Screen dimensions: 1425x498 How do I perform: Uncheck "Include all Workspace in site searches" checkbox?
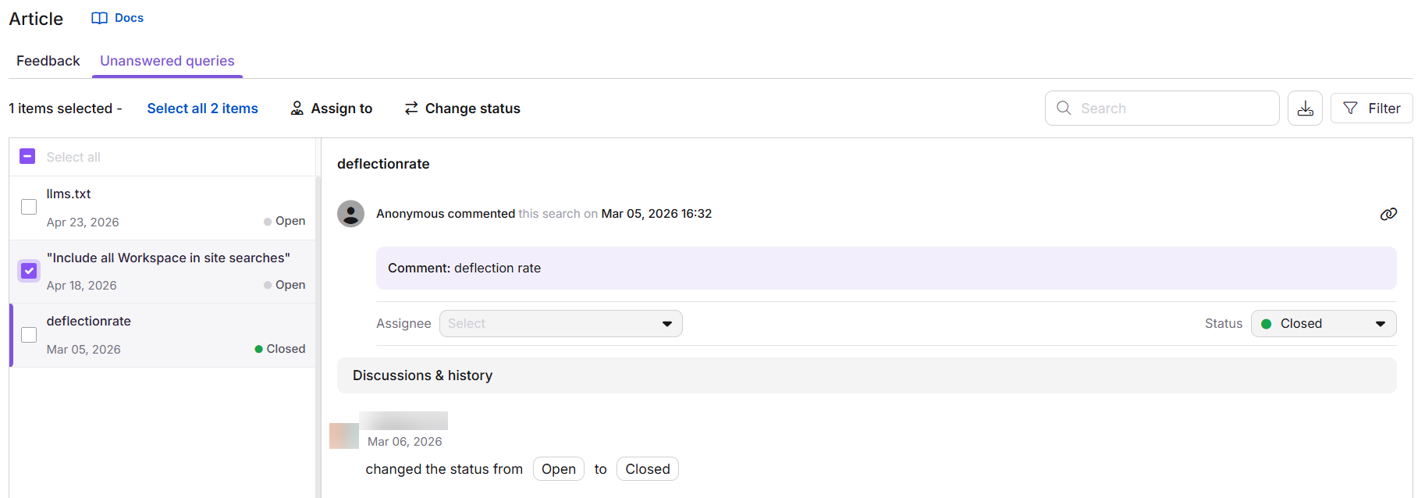coord(29,271)
